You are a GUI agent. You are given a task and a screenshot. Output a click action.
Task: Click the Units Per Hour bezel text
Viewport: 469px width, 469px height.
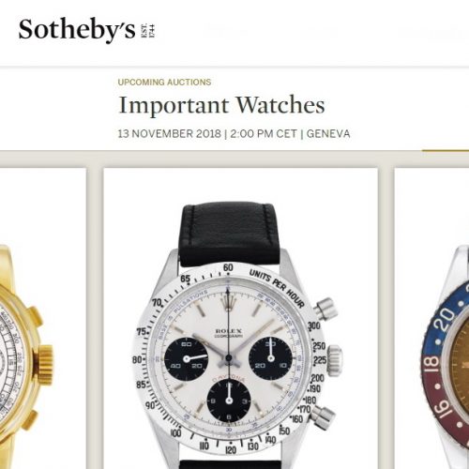(x=277, y=289)
